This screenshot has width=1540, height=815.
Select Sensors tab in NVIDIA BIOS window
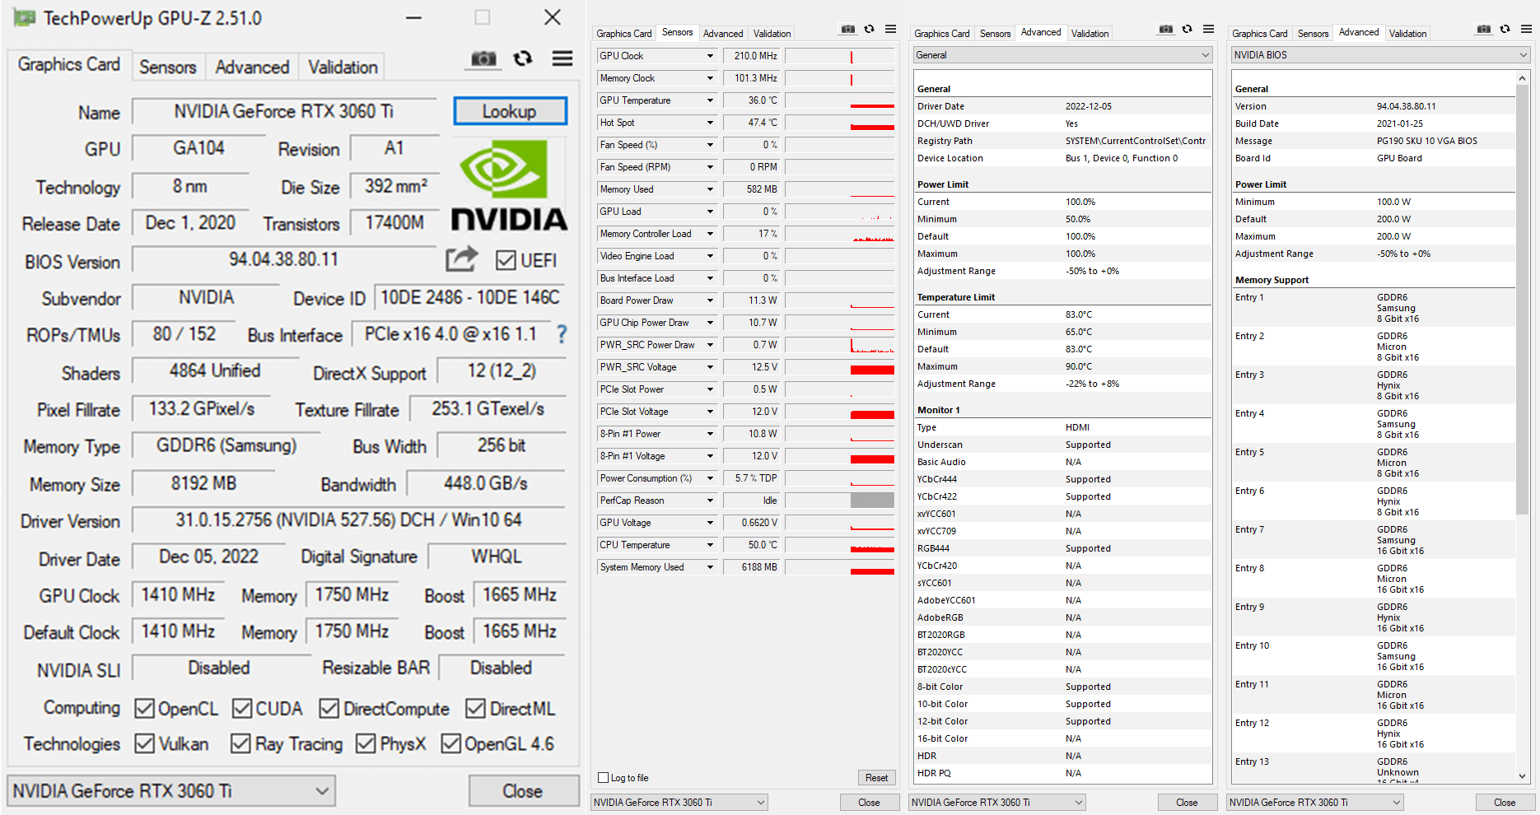[1313, 34]
